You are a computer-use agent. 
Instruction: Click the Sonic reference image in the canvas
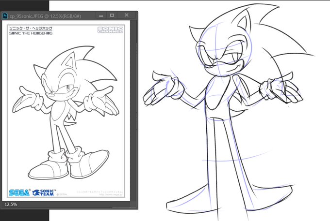(66, 111)
